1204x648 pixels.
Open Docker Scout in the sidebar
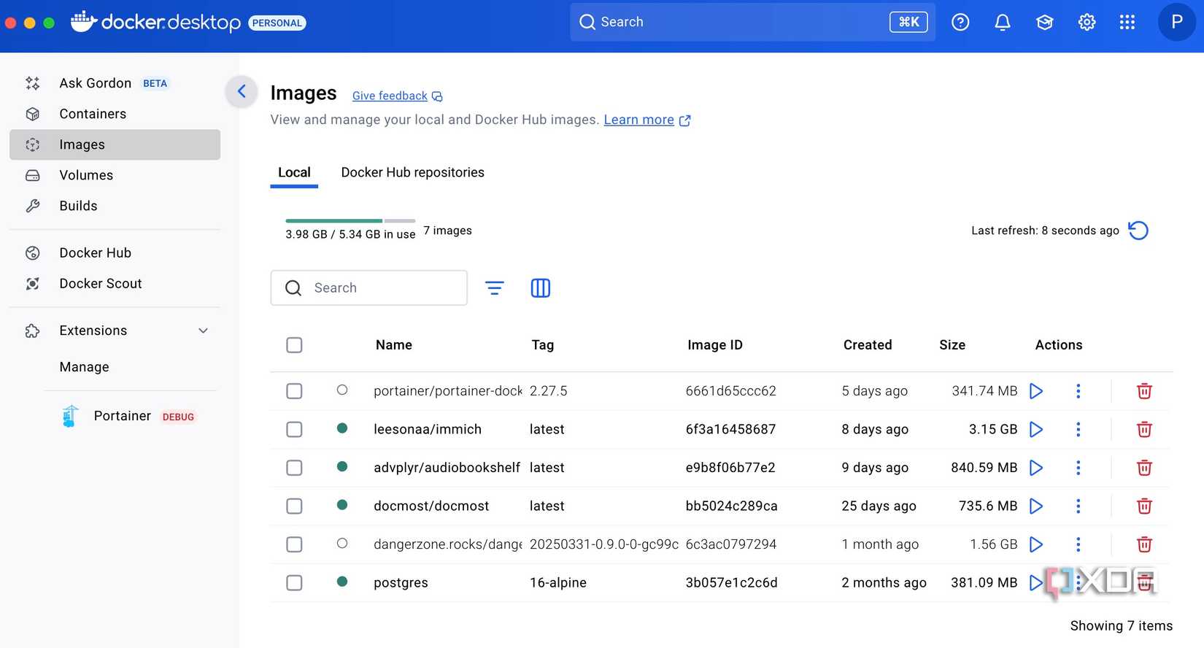pos(115,284)
